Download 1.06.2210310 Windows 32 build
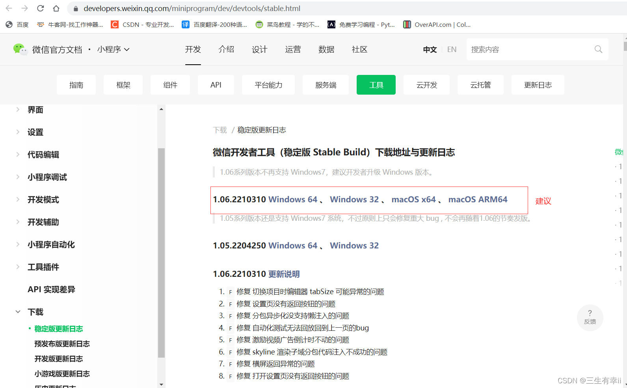 coord(354,200)
